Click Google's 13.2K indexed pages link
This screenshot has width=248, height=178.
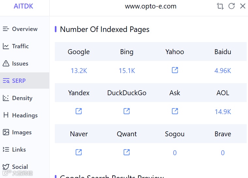(79, 71)
